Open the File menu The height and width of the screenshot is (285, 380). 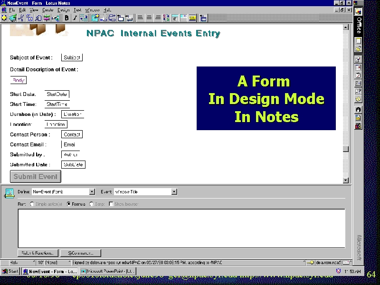pos(12,10)
